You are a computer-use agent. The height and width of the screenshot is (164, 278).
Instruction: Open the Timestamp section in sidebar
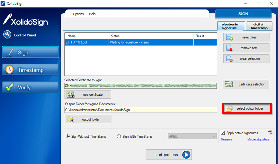tap(30, 70)
